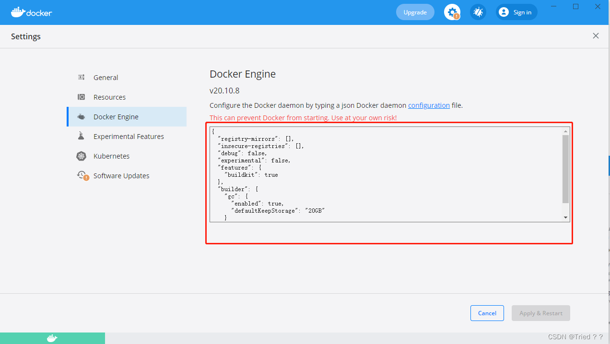The width and height of the screenshot is (610, 344).
Task: Click the red risk warning text
Action: click(303, 118)
